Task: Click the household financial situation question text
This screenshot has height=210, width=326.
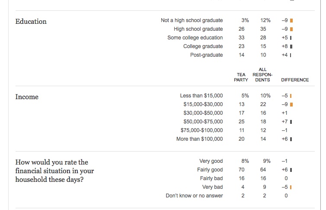Action: [54, 171]
